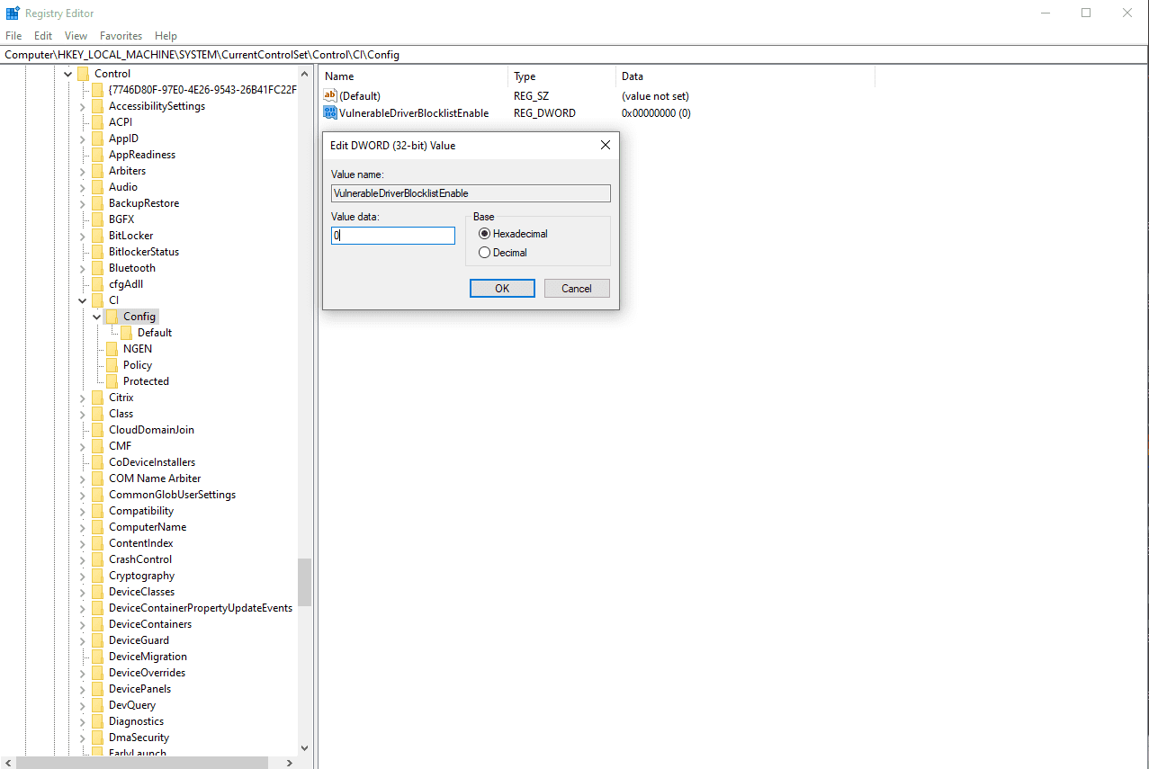
Task: Click the Diagnostics folder icon
Action: 97,721
